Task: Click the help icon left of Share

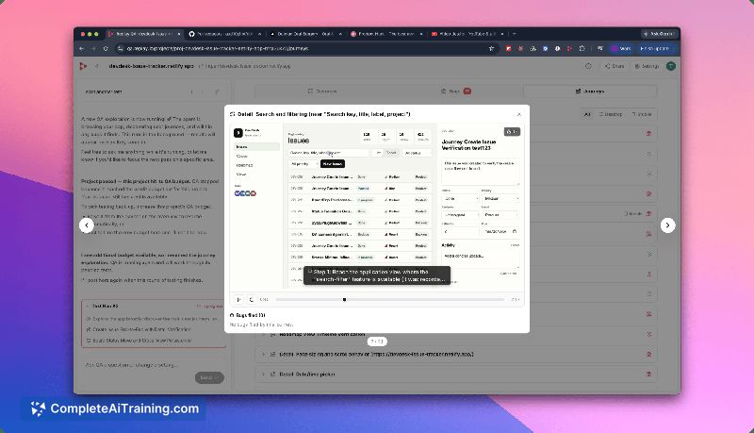Action: tap(588, 66)
